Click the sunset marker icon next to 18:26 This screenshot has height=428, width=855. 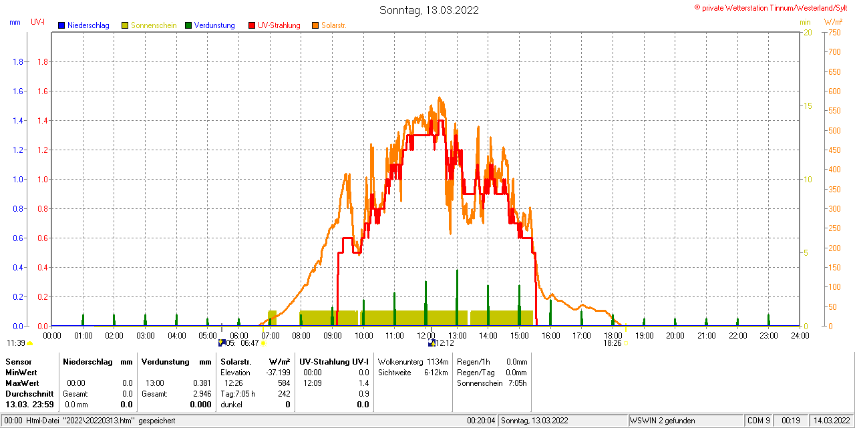tap(626, 343)
